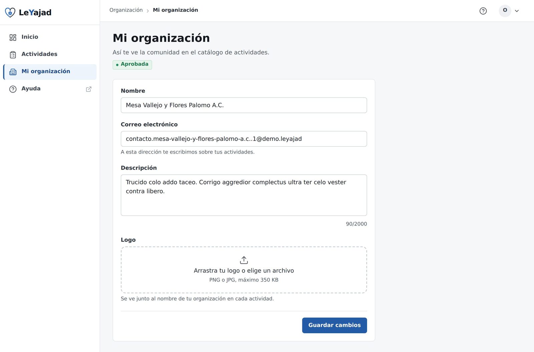
Task: Click the Mi organización breadcrumb item
Action: coord(176,10)
